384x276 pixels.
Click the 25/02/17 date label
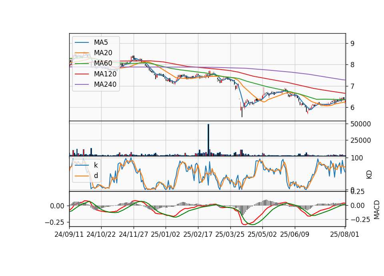pyautogui.click(x=198, y=234)
